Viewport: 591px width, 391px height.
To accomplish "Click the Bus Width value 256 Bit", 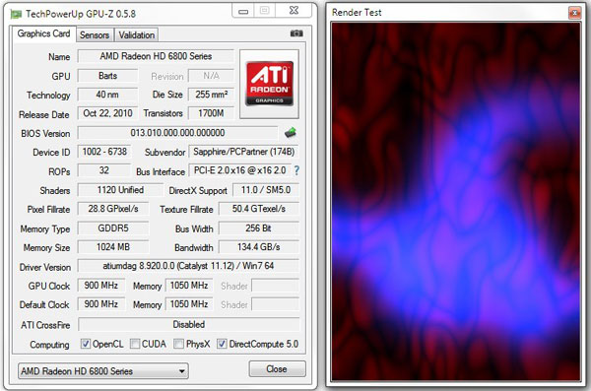I will 258,228.
